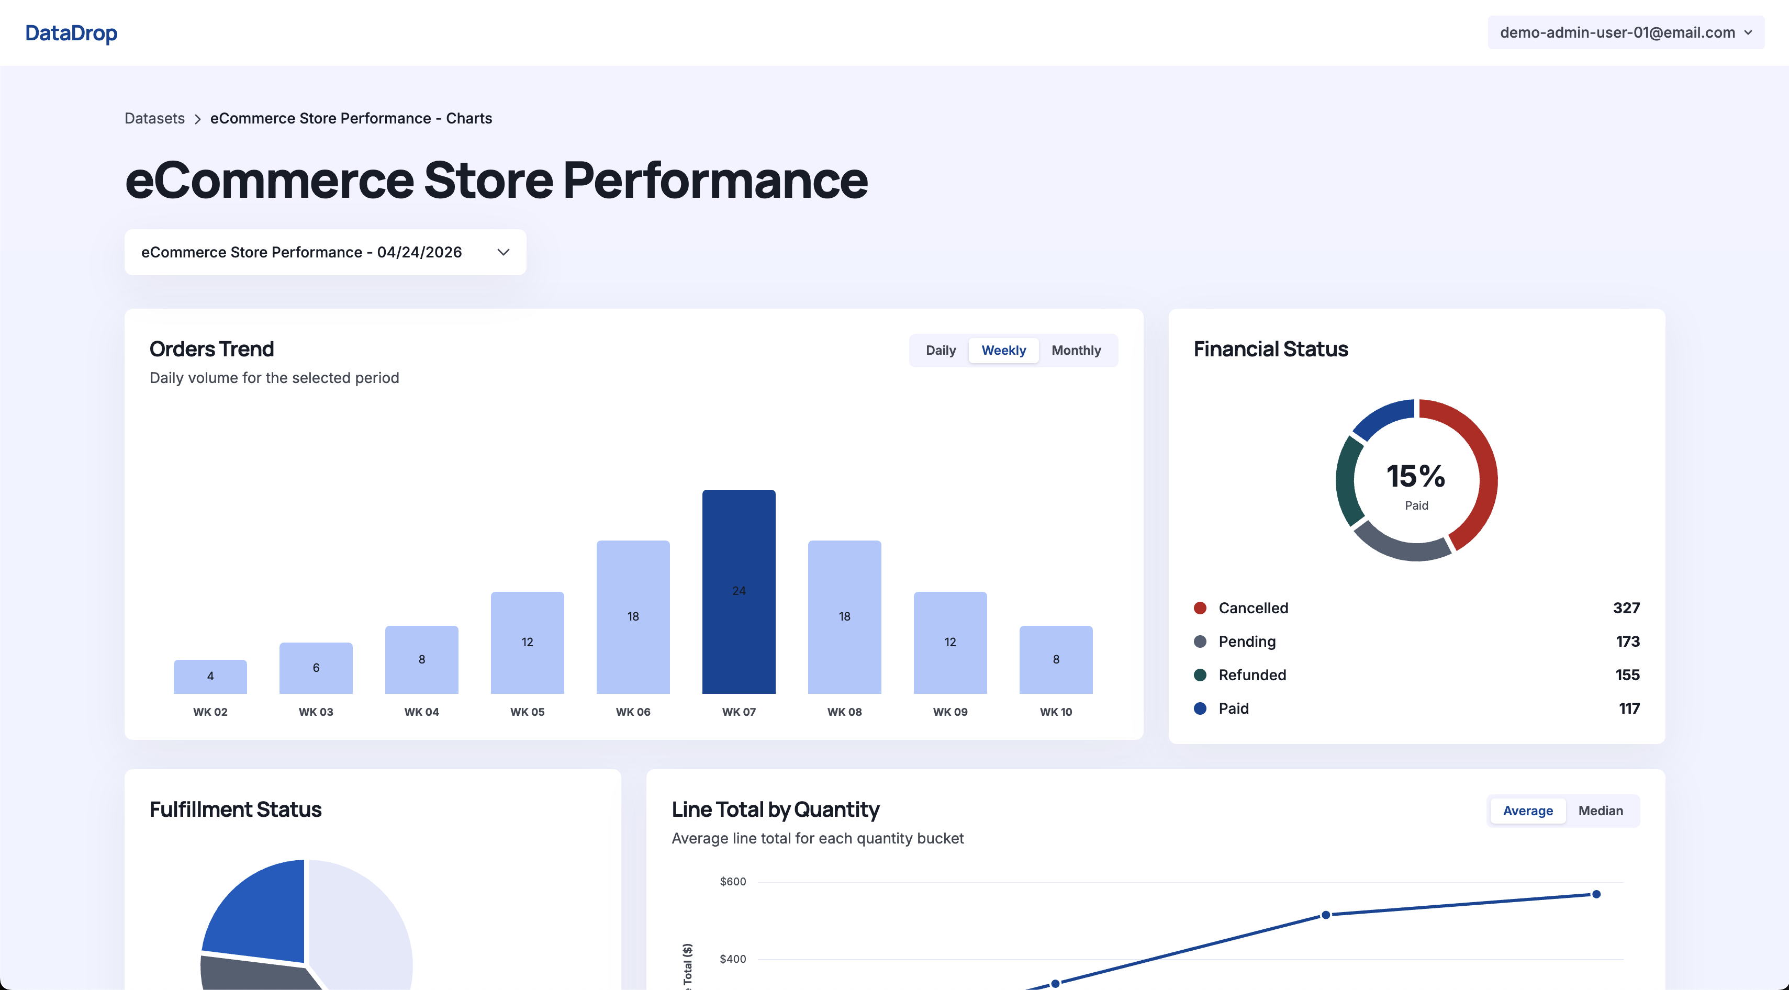Go to Datasets breadcrumb link
Screen dimensions: 1789x990
coord(154,119)
